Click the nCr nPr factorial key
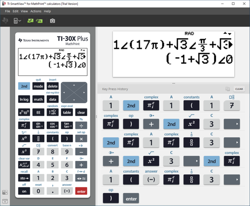The height and width of the screenshot is (206, 250). point(53,112)
